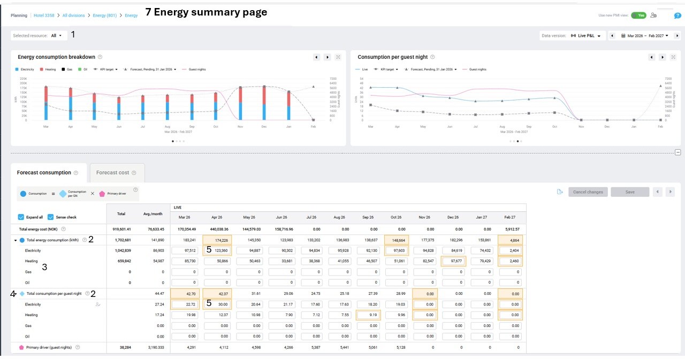Select the Forecast consumption tab
The image size is (685, 359).
point(48,173)
